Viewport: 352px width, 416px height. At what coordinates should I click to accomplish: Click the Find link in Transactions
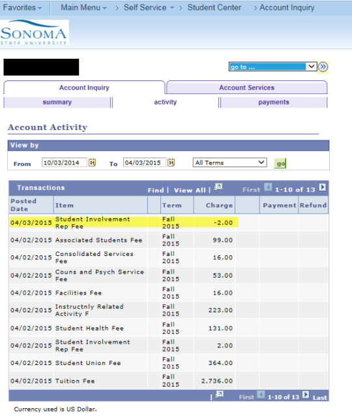click(x=156, y=190)
